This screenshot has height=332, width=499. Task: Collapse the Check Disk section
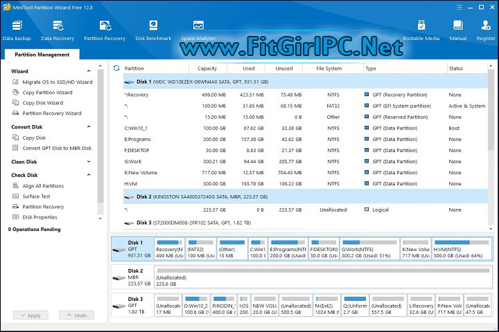pos(89,175)
